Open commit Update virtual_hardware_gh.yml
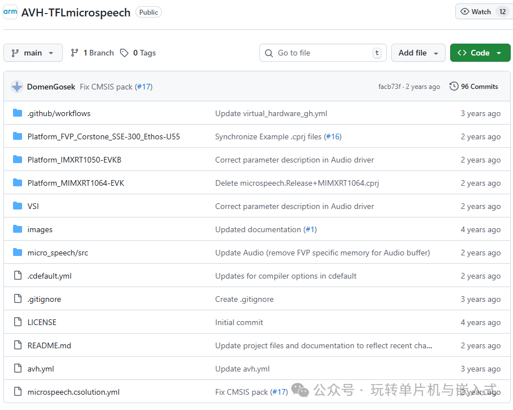This screenshot has width=513, height=410. pyautogui.click(x=271, y=114)
